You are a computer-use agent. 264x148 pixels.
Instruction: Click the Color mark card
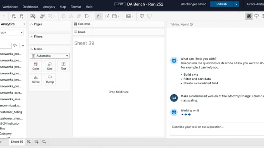point(36,66)
